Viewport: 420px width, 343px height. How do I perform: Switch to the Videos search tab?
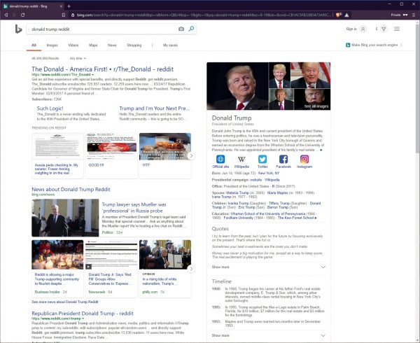pyautogui.click(x=72, y=45)
